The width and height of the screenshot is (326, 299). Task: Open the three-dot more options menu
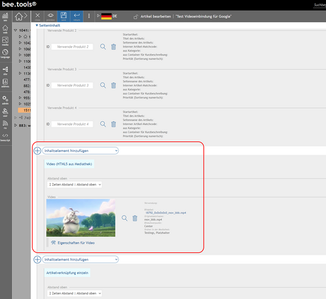(89, 16)
